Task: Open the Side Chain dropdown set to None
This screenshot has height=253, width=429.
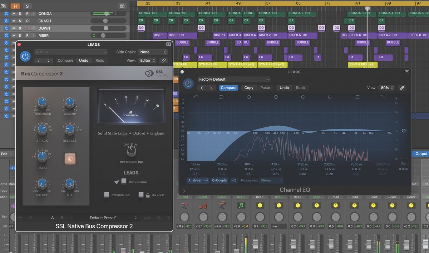Action: pyautogui.click(x=153, y=52)
